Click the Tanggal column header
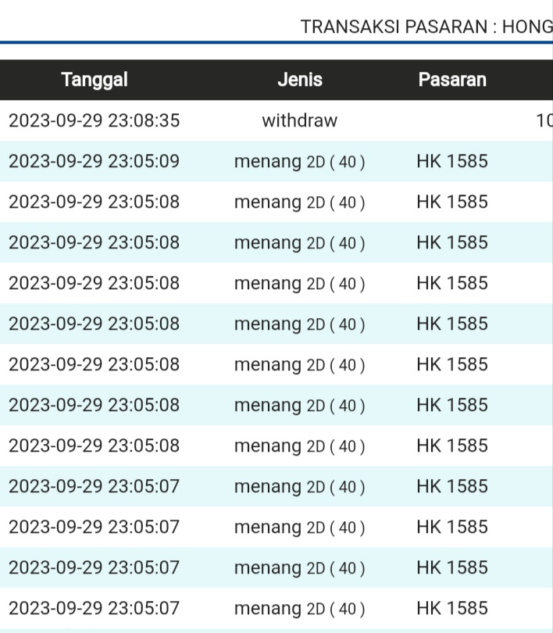Screen dimensions: 553x633 point(95,80)
